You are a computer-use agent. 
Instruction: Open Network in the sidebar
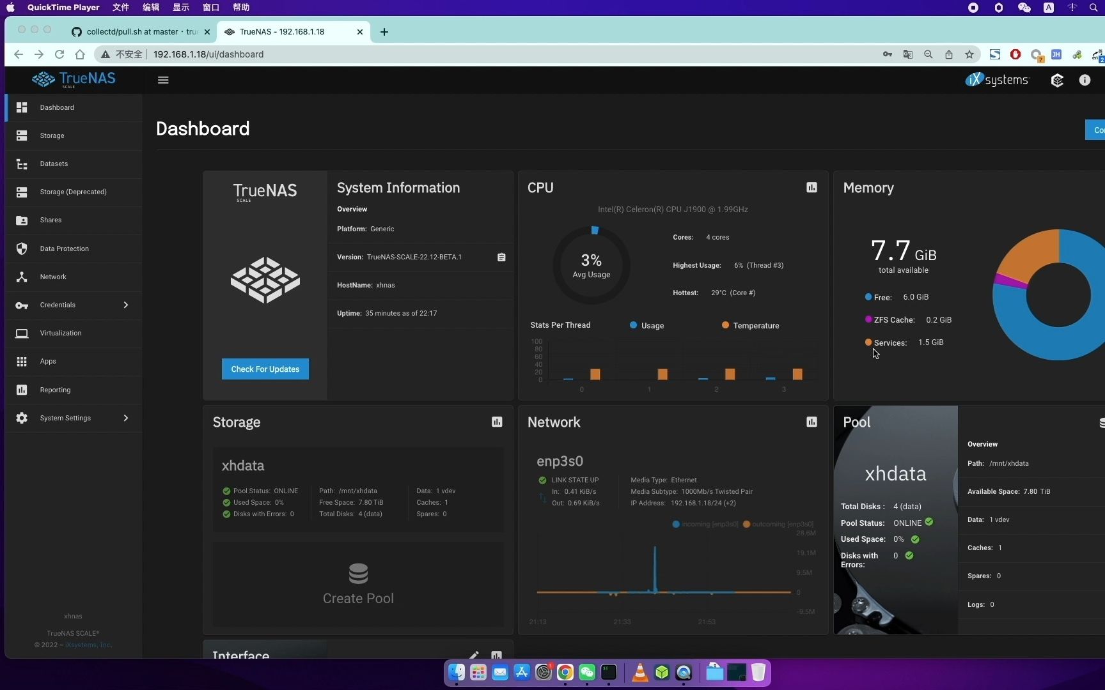(x=74, y=277)
